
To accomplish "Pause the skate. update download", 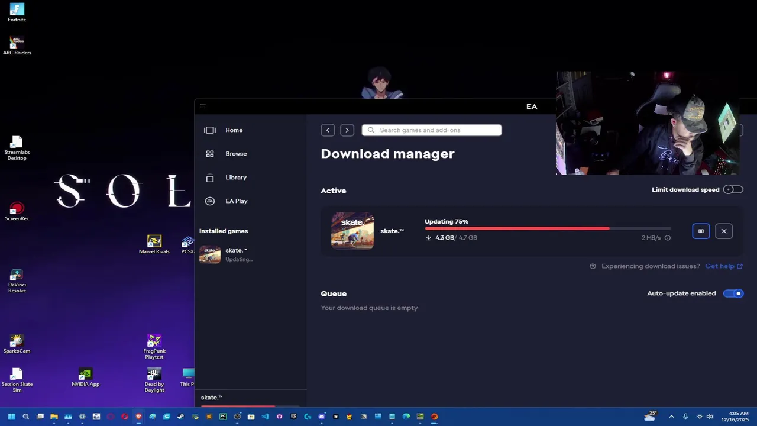I will click(701, 231).
